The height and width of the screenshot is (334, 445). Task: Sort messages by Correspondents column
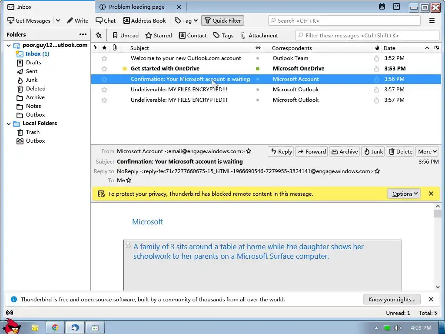317,48
